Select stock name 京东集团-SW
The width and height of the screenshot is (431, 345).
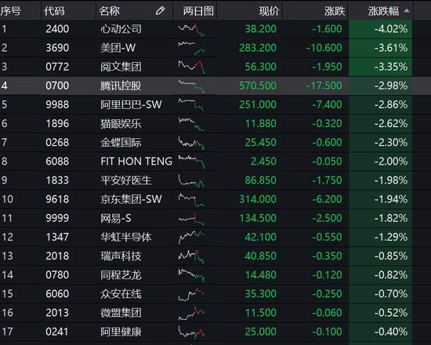tap(131, 199)
